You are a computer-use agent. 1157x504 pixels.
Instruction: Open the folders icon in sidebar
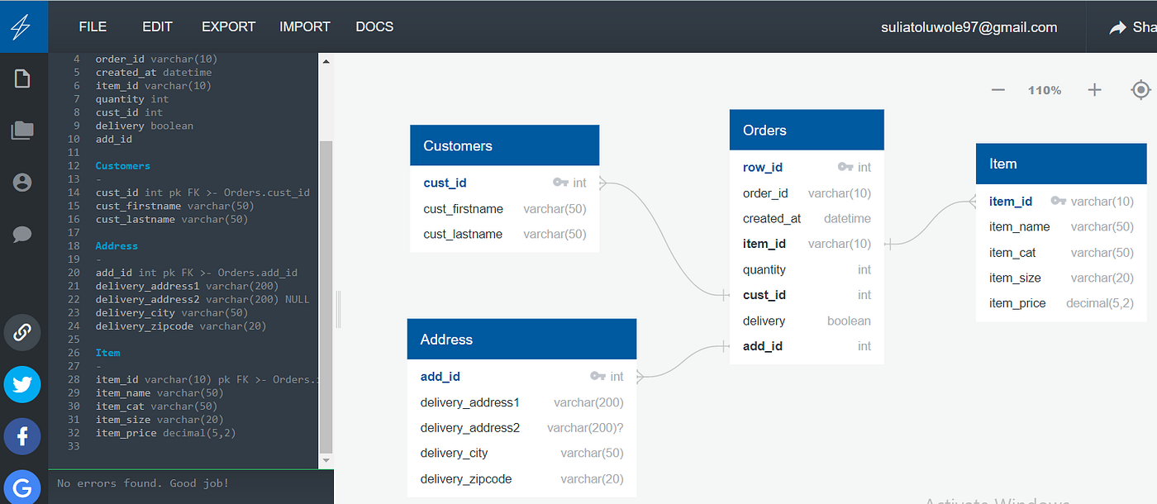pos(22,130)
